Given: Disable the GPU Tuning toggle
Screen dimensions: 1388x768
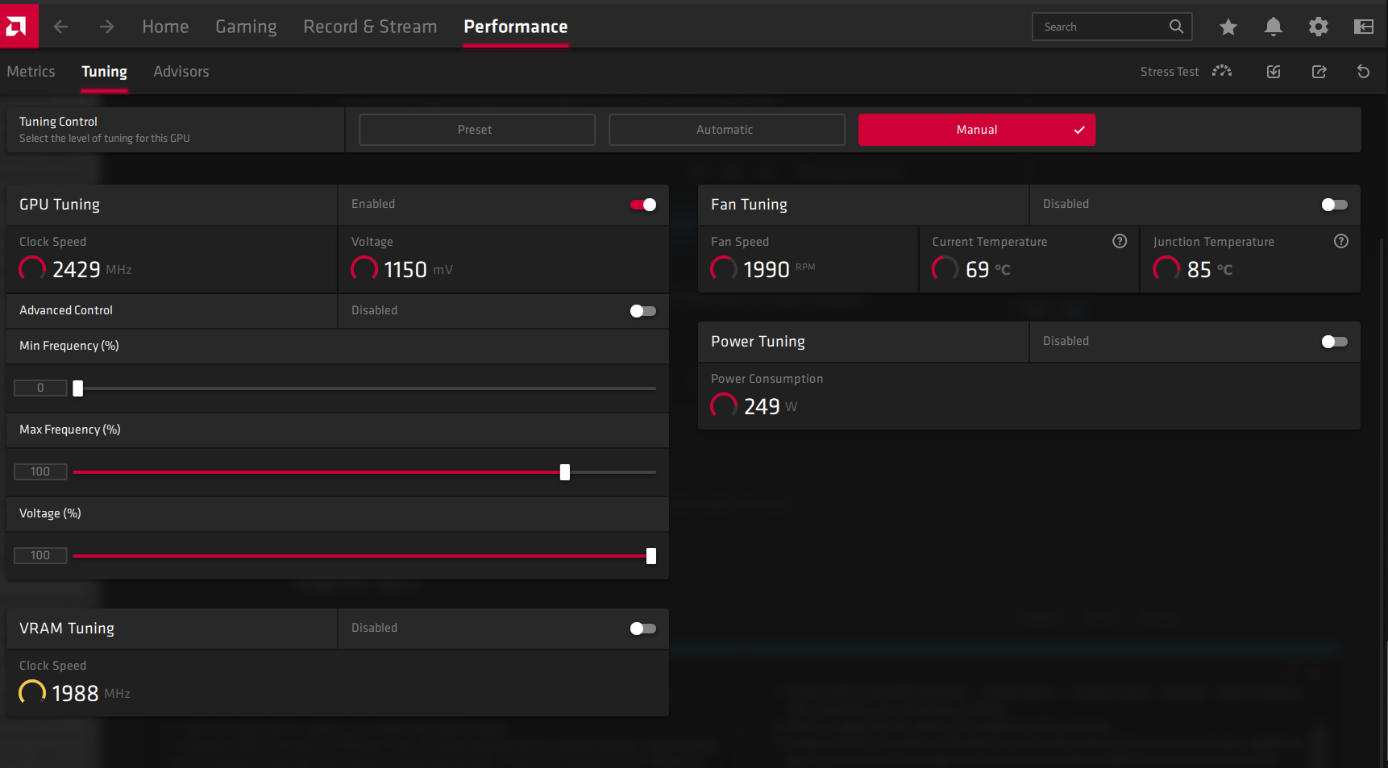Looking at the screenshot, I should coord(642,205).
